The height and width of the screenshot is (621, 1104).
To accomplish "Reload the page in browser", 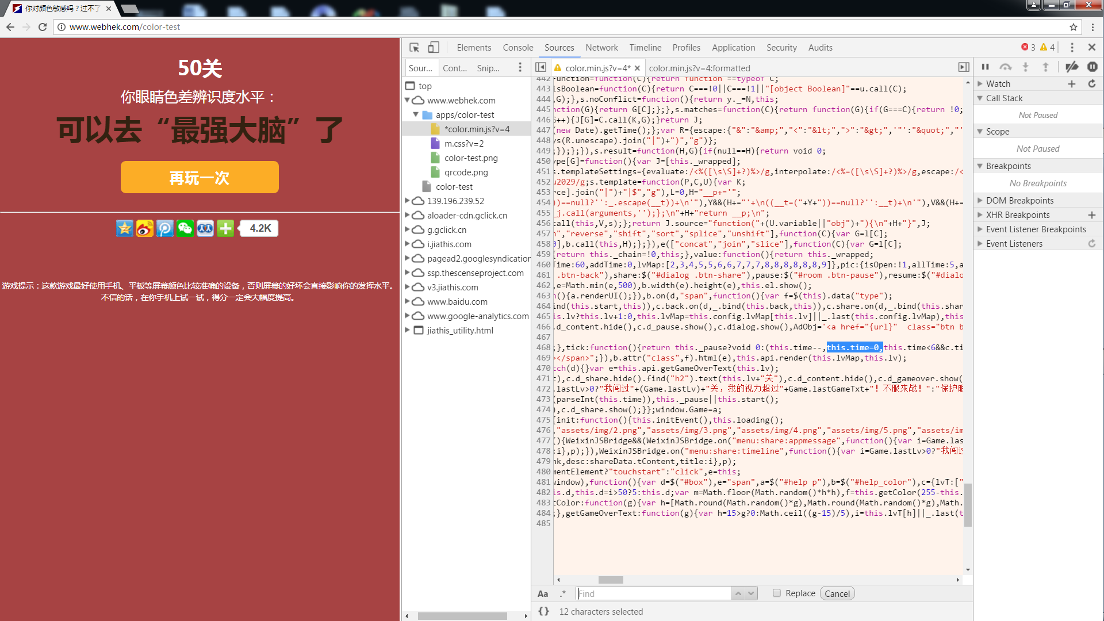I will click(x=43, y=27).
